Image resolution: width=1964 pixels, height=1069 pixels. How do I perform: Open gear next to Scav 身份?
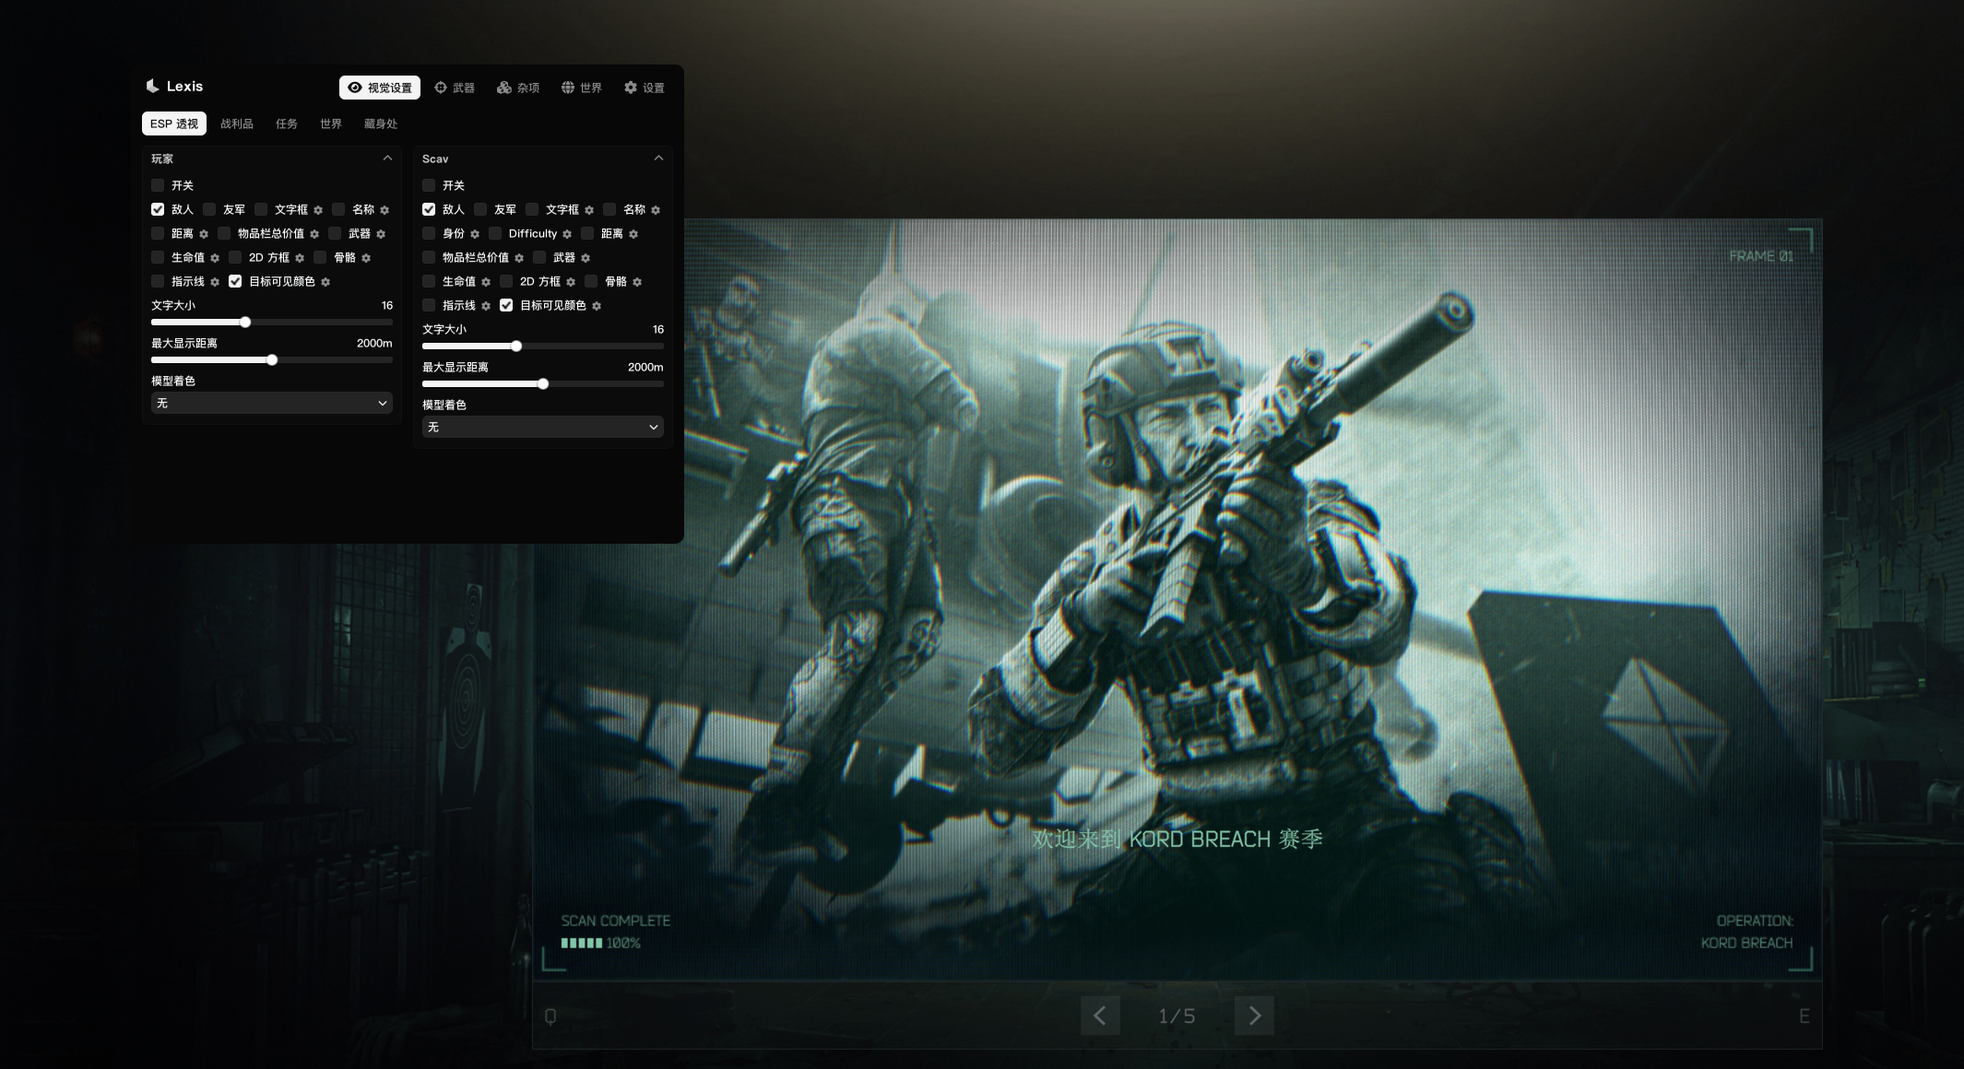[x=475, y=234]
